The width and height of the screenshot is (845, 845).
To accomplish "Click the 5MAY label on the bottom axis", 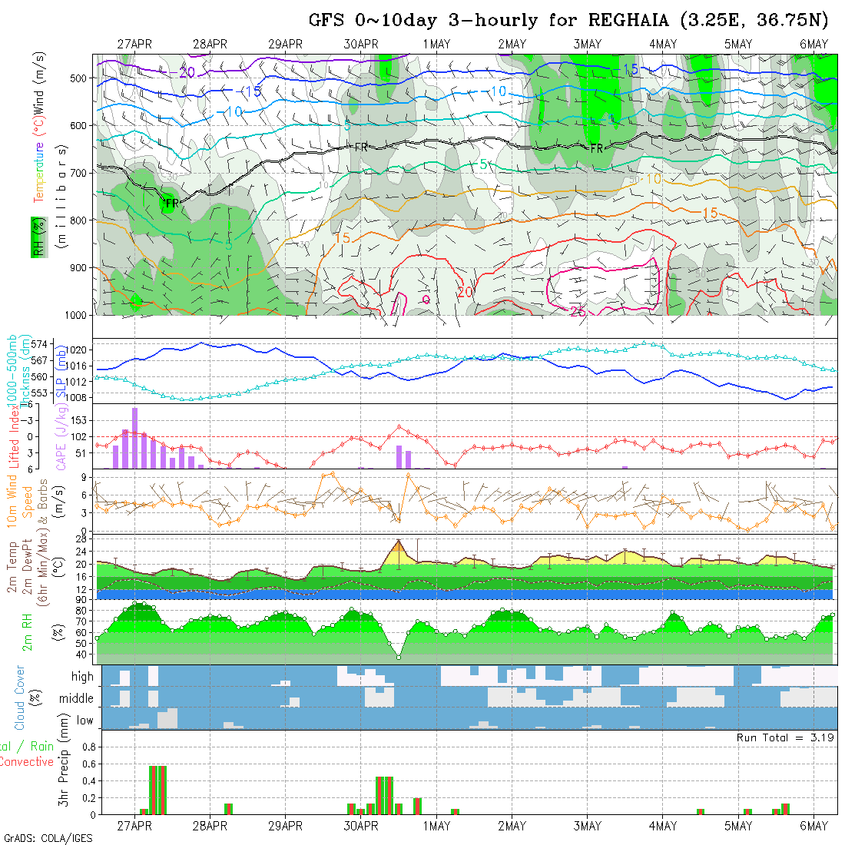I will 738,826.
